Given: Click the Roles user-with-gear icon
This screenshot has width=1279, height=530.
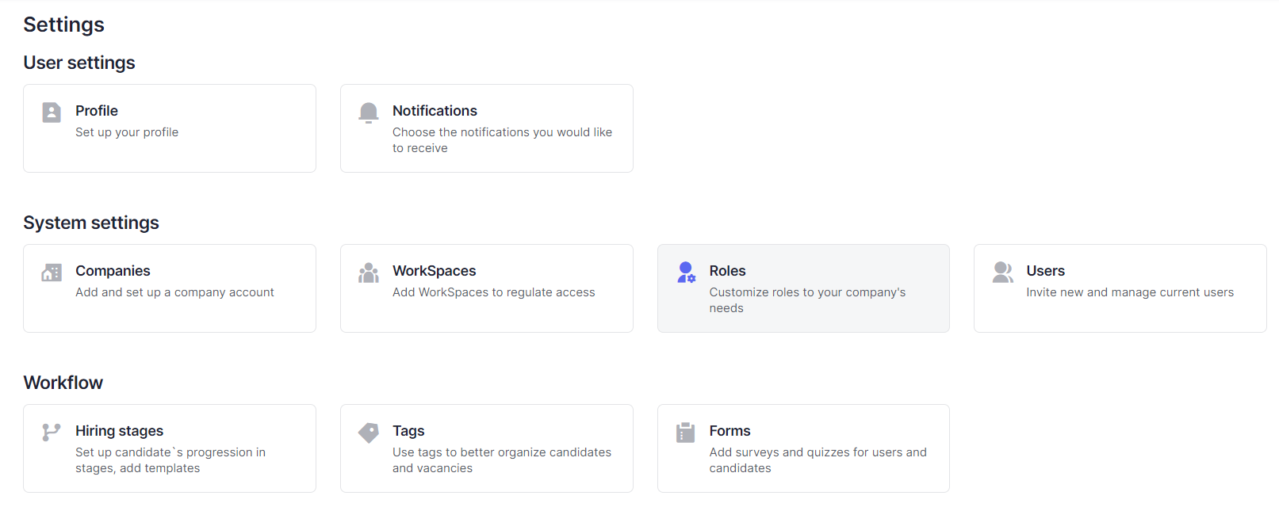Looking at the screenshot, I should pos(686,273).
